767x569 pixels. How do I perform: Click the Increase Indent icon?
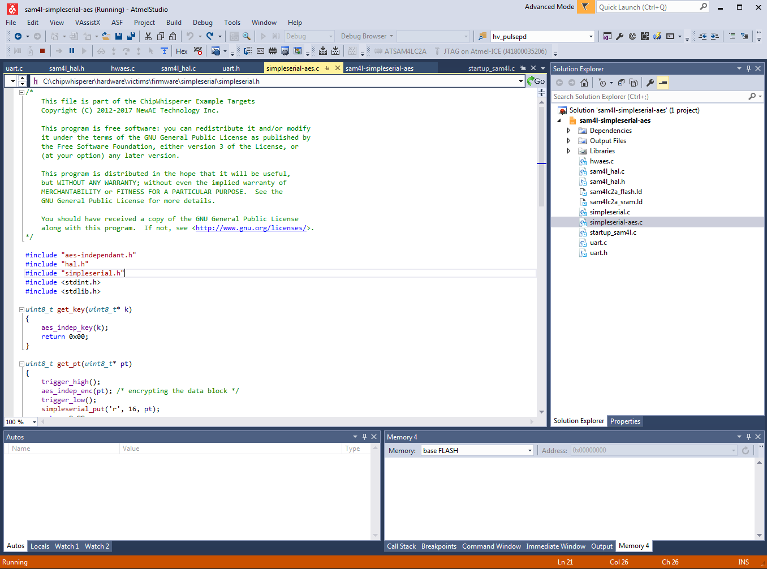(x=715, y=36)
